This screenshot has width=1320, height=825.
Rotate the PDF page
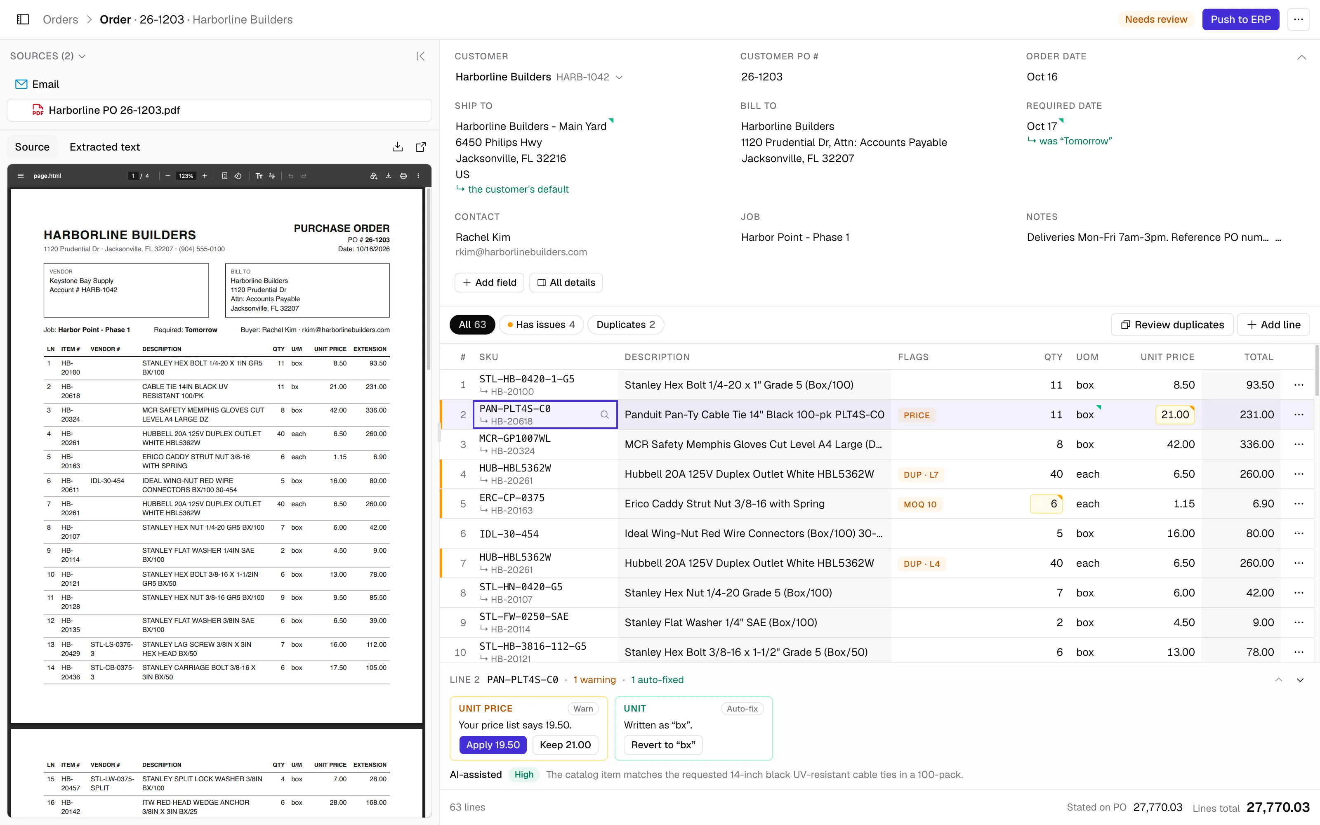coord(238,176)
